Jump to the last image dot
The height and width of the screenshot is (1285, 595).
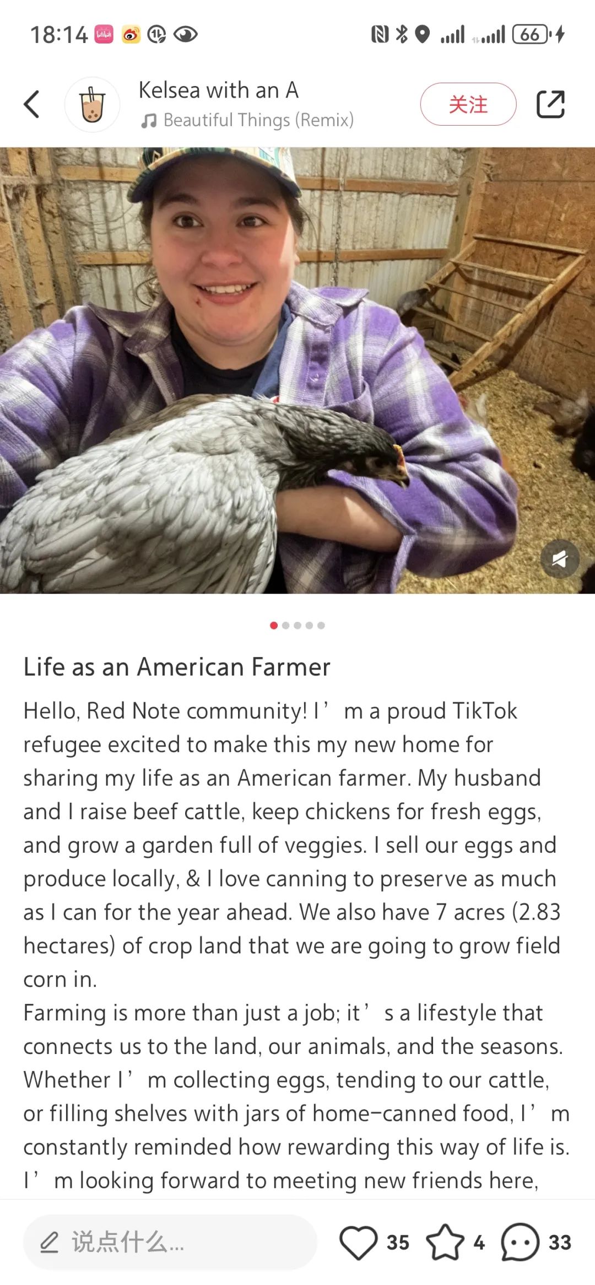(x=321, y=625)
